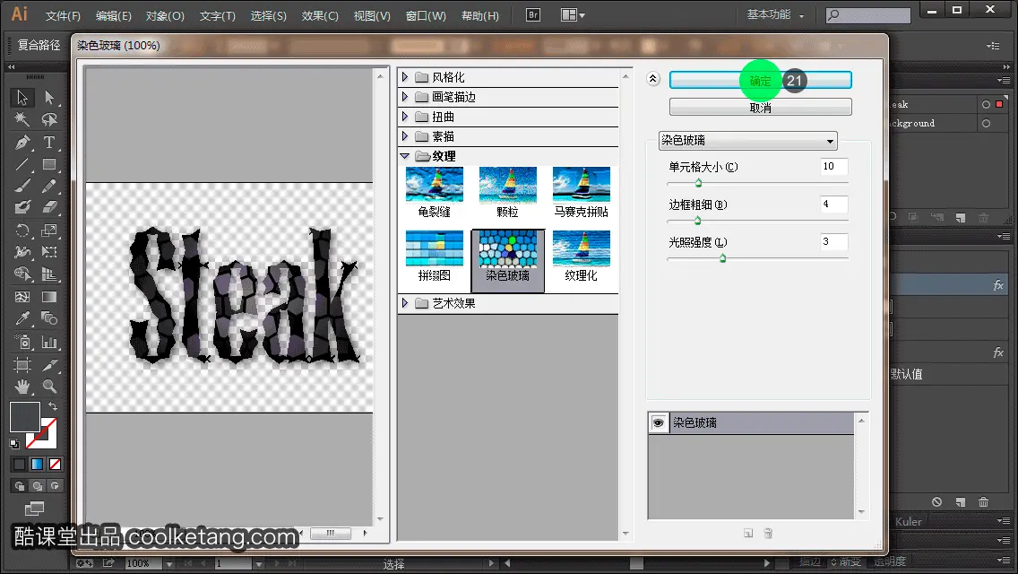Select the Slice tool
Screen dimensions: 1018x574
coord(49,365)
